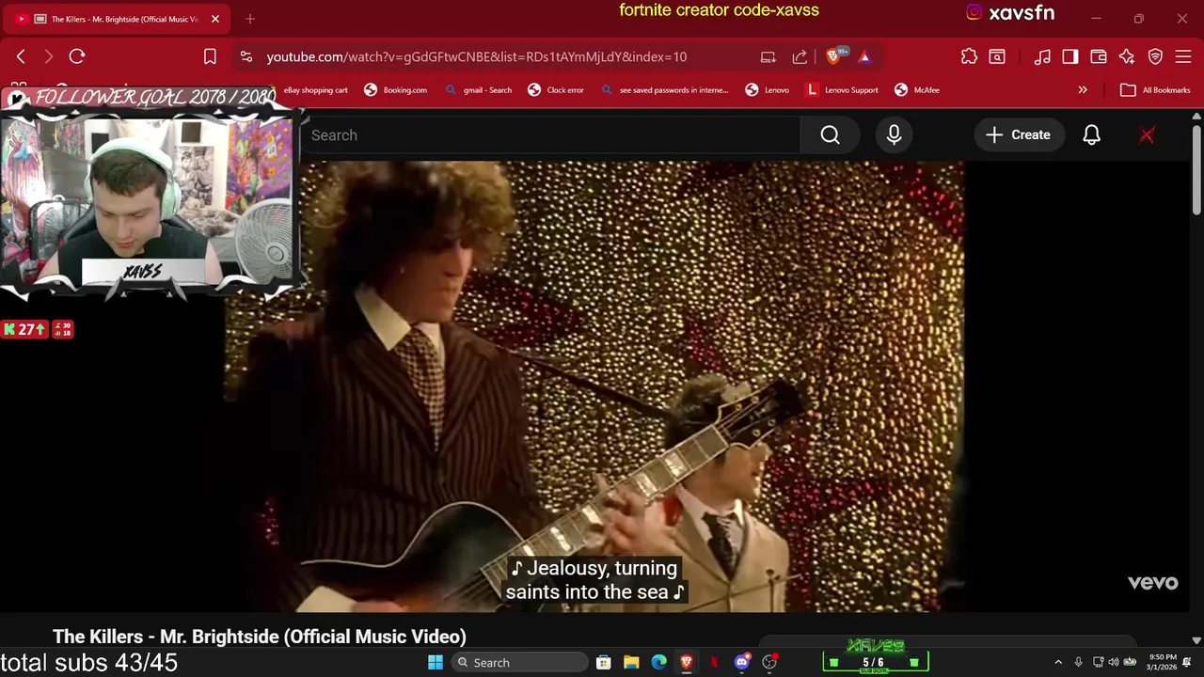Open Brave Shields lion icon

click(x=832, y=56)
